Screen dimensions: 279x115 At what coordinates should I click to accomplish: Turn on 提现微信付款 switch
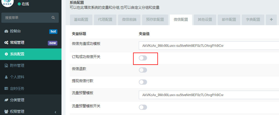click(x=143, y=82)
